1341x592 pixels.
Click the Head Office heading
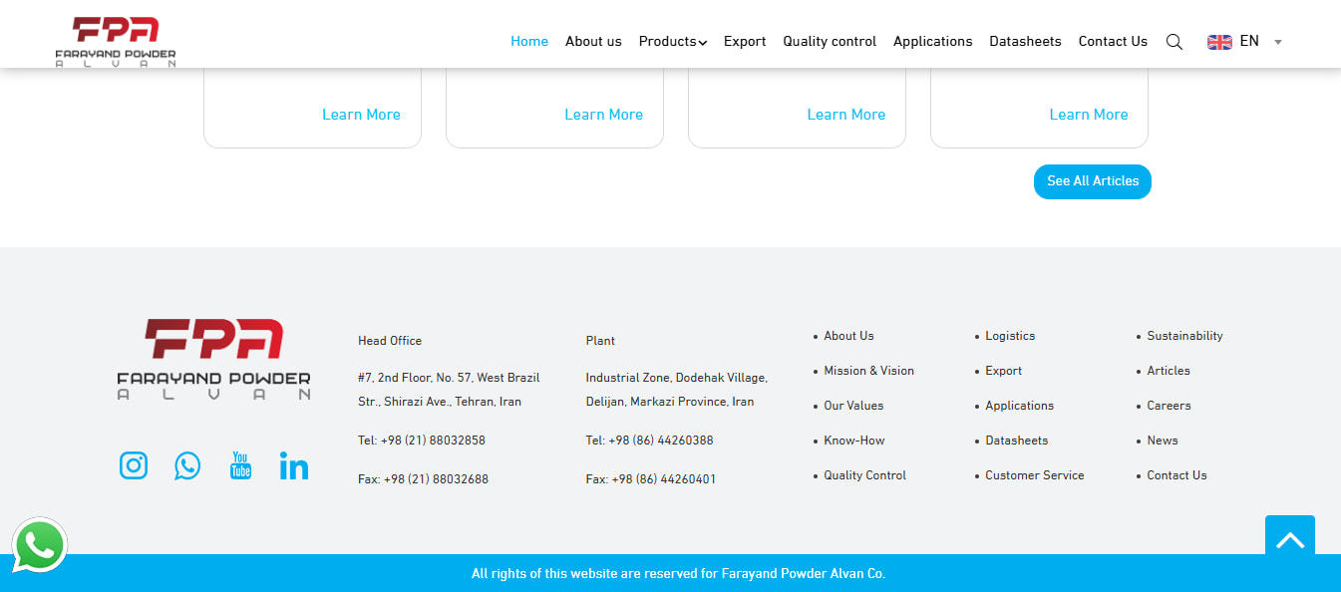[x=390, y=341]
